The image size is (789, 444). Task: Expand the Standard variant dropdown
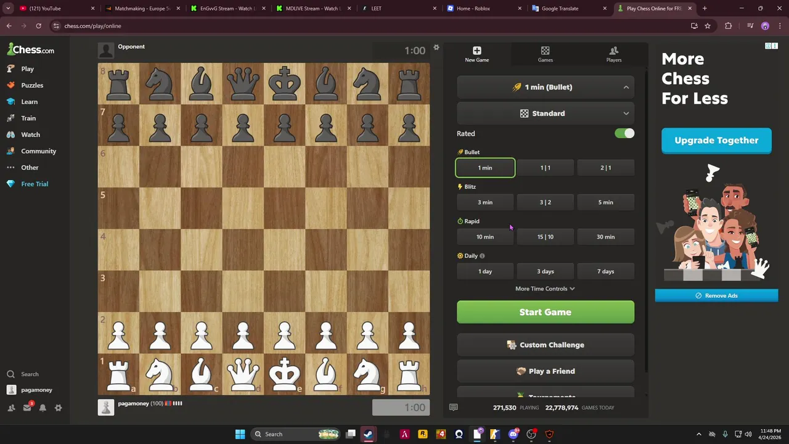pyautogui.click(x=546, y=113)
